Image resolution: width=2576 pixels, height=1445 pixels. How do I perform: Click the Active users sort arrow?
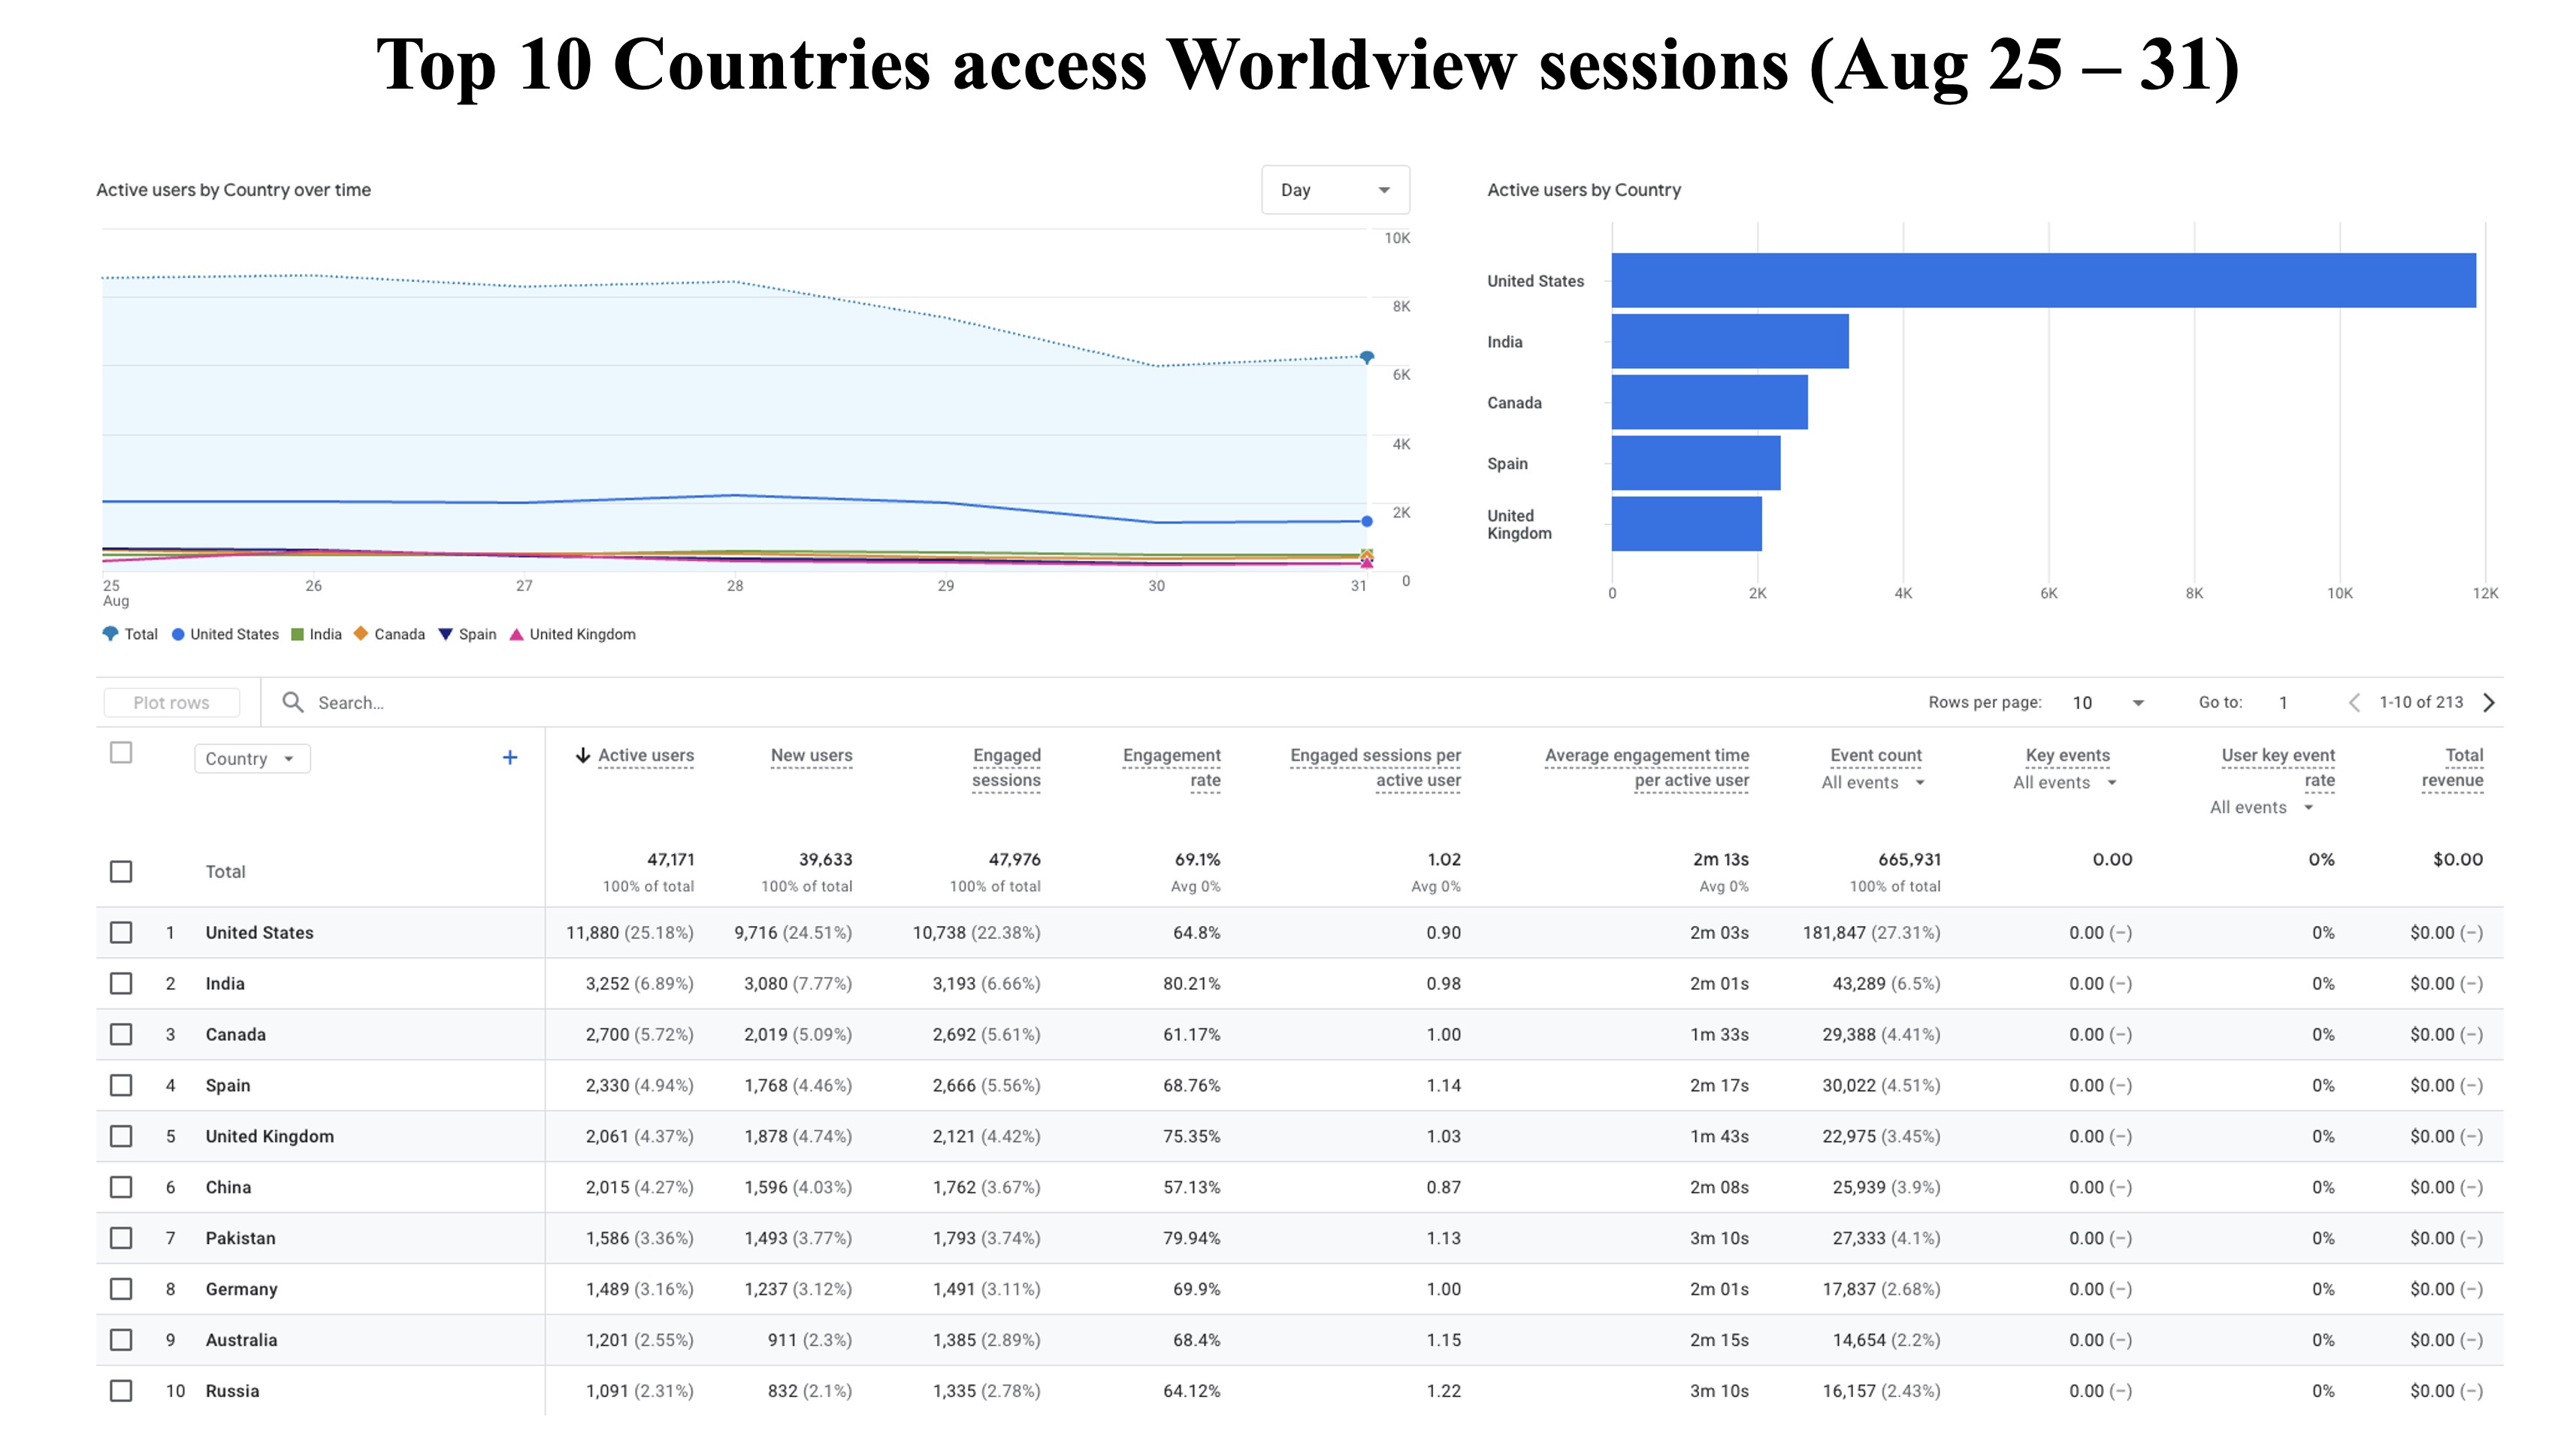coord(582,756)
